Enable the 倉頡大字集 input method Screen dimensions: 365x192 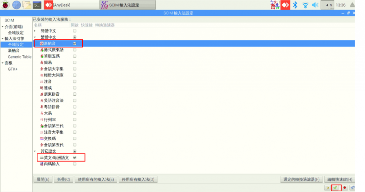[74, 69]
